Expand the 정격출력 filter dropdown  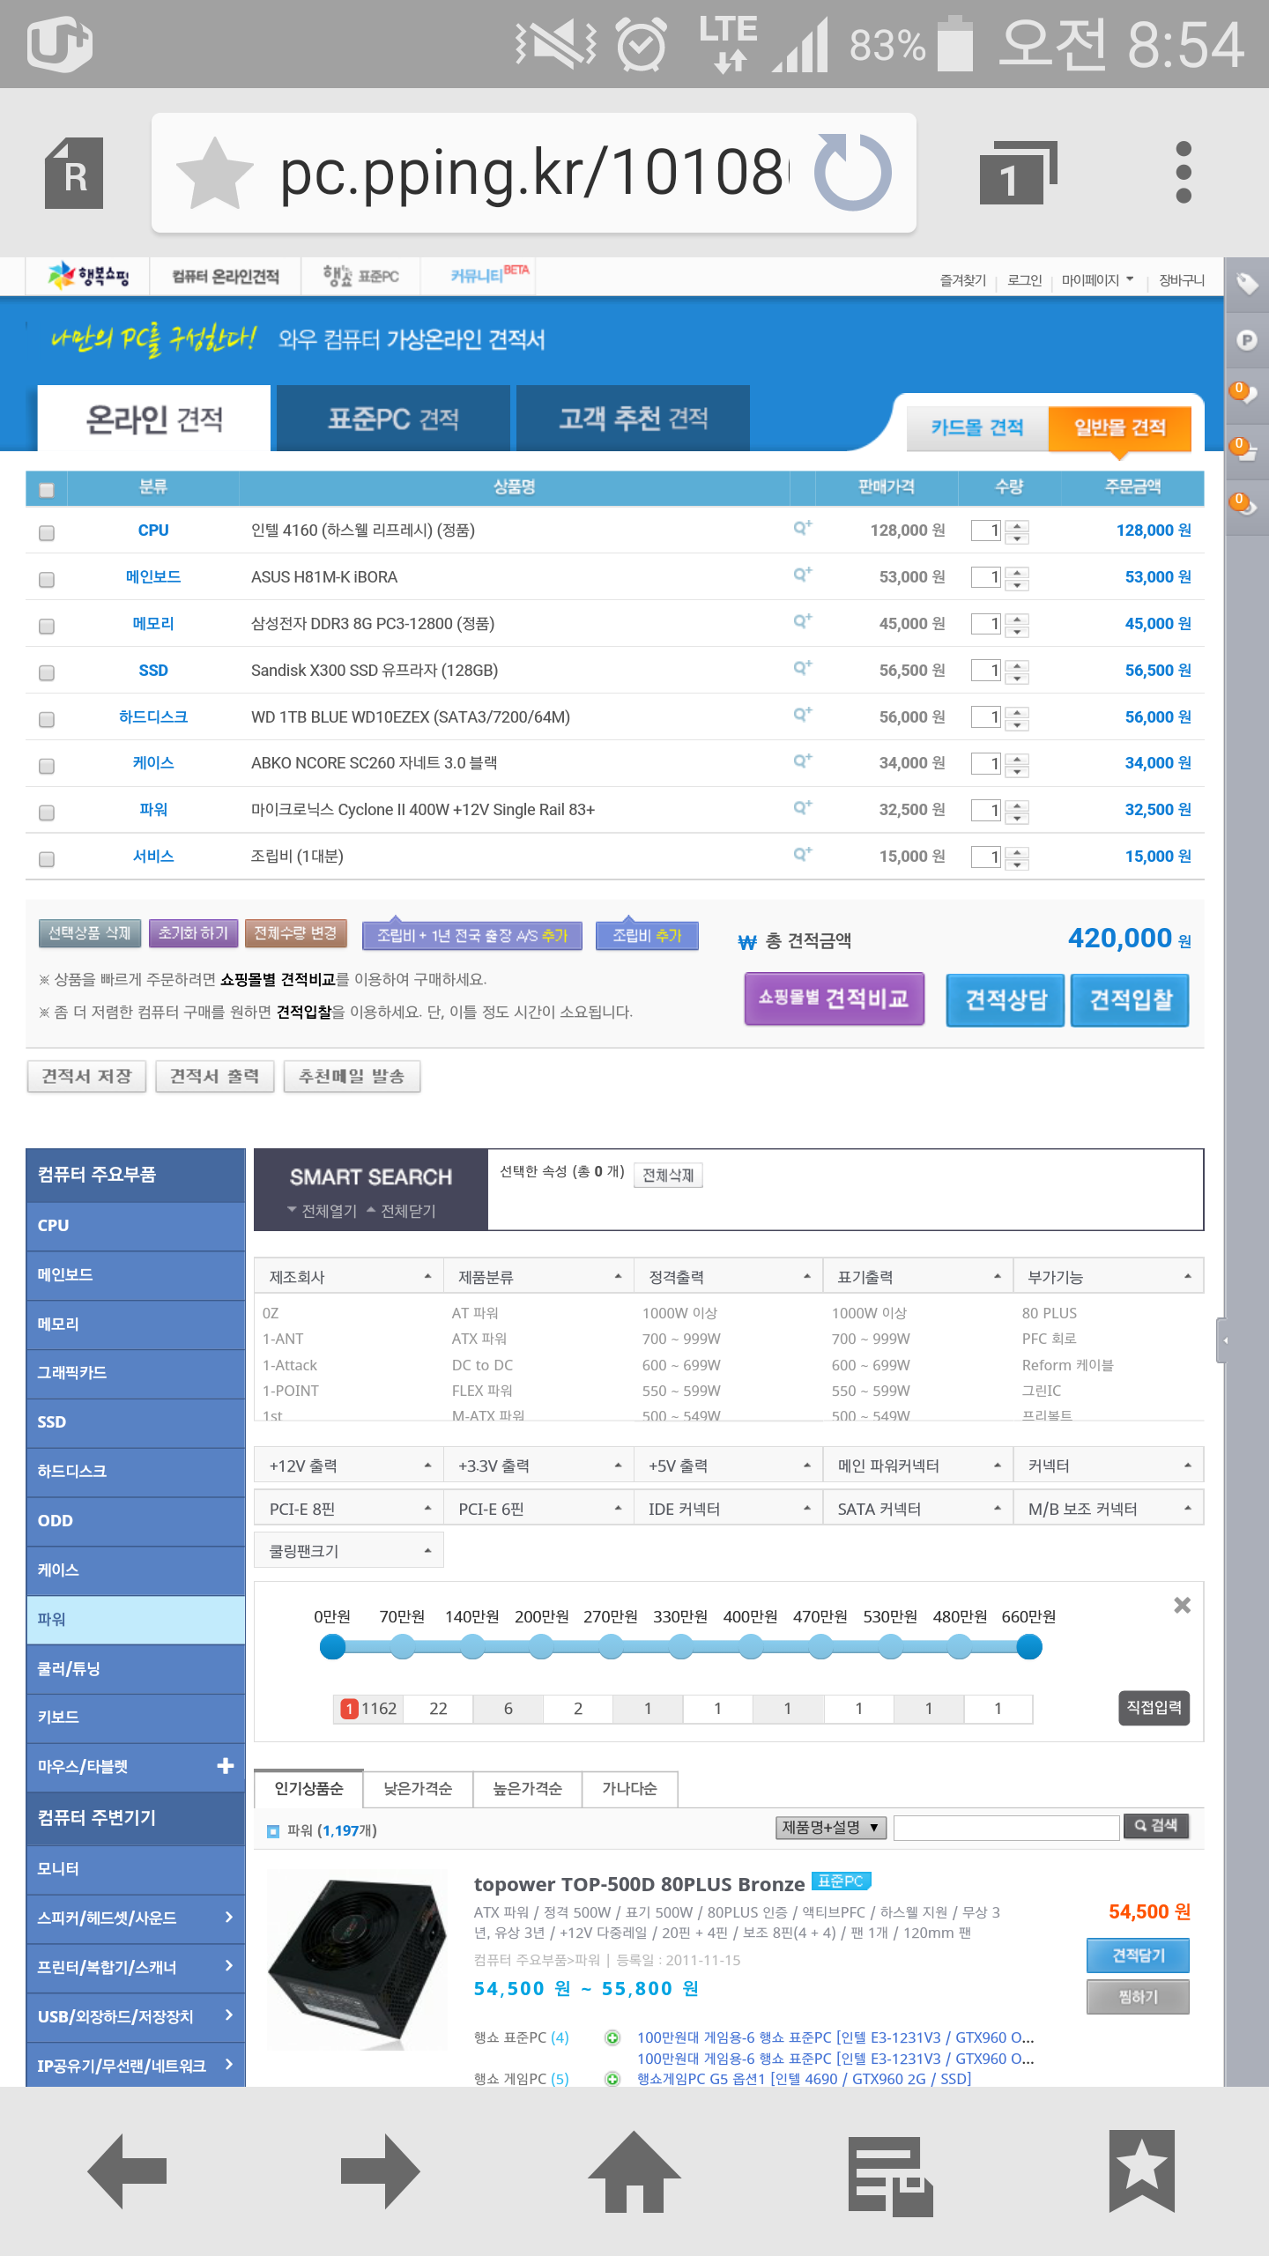(x=728, y=1277)
